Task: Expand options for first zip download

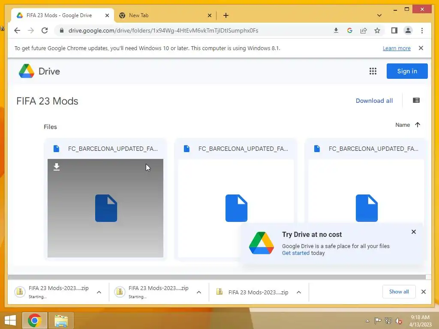Action: pos(99,292)
